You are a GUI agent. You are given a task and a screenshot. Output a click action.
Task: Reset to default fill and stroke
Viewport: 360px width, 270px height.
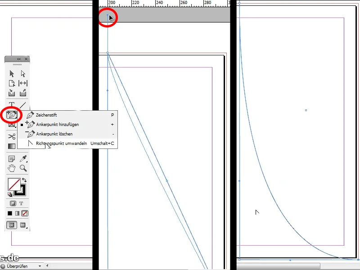[10, 194]
